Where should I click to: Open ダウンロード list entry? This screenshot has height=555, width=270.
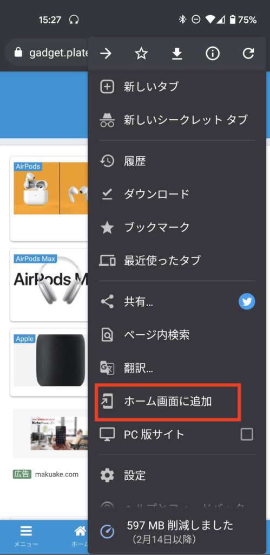tap(177, 194)
